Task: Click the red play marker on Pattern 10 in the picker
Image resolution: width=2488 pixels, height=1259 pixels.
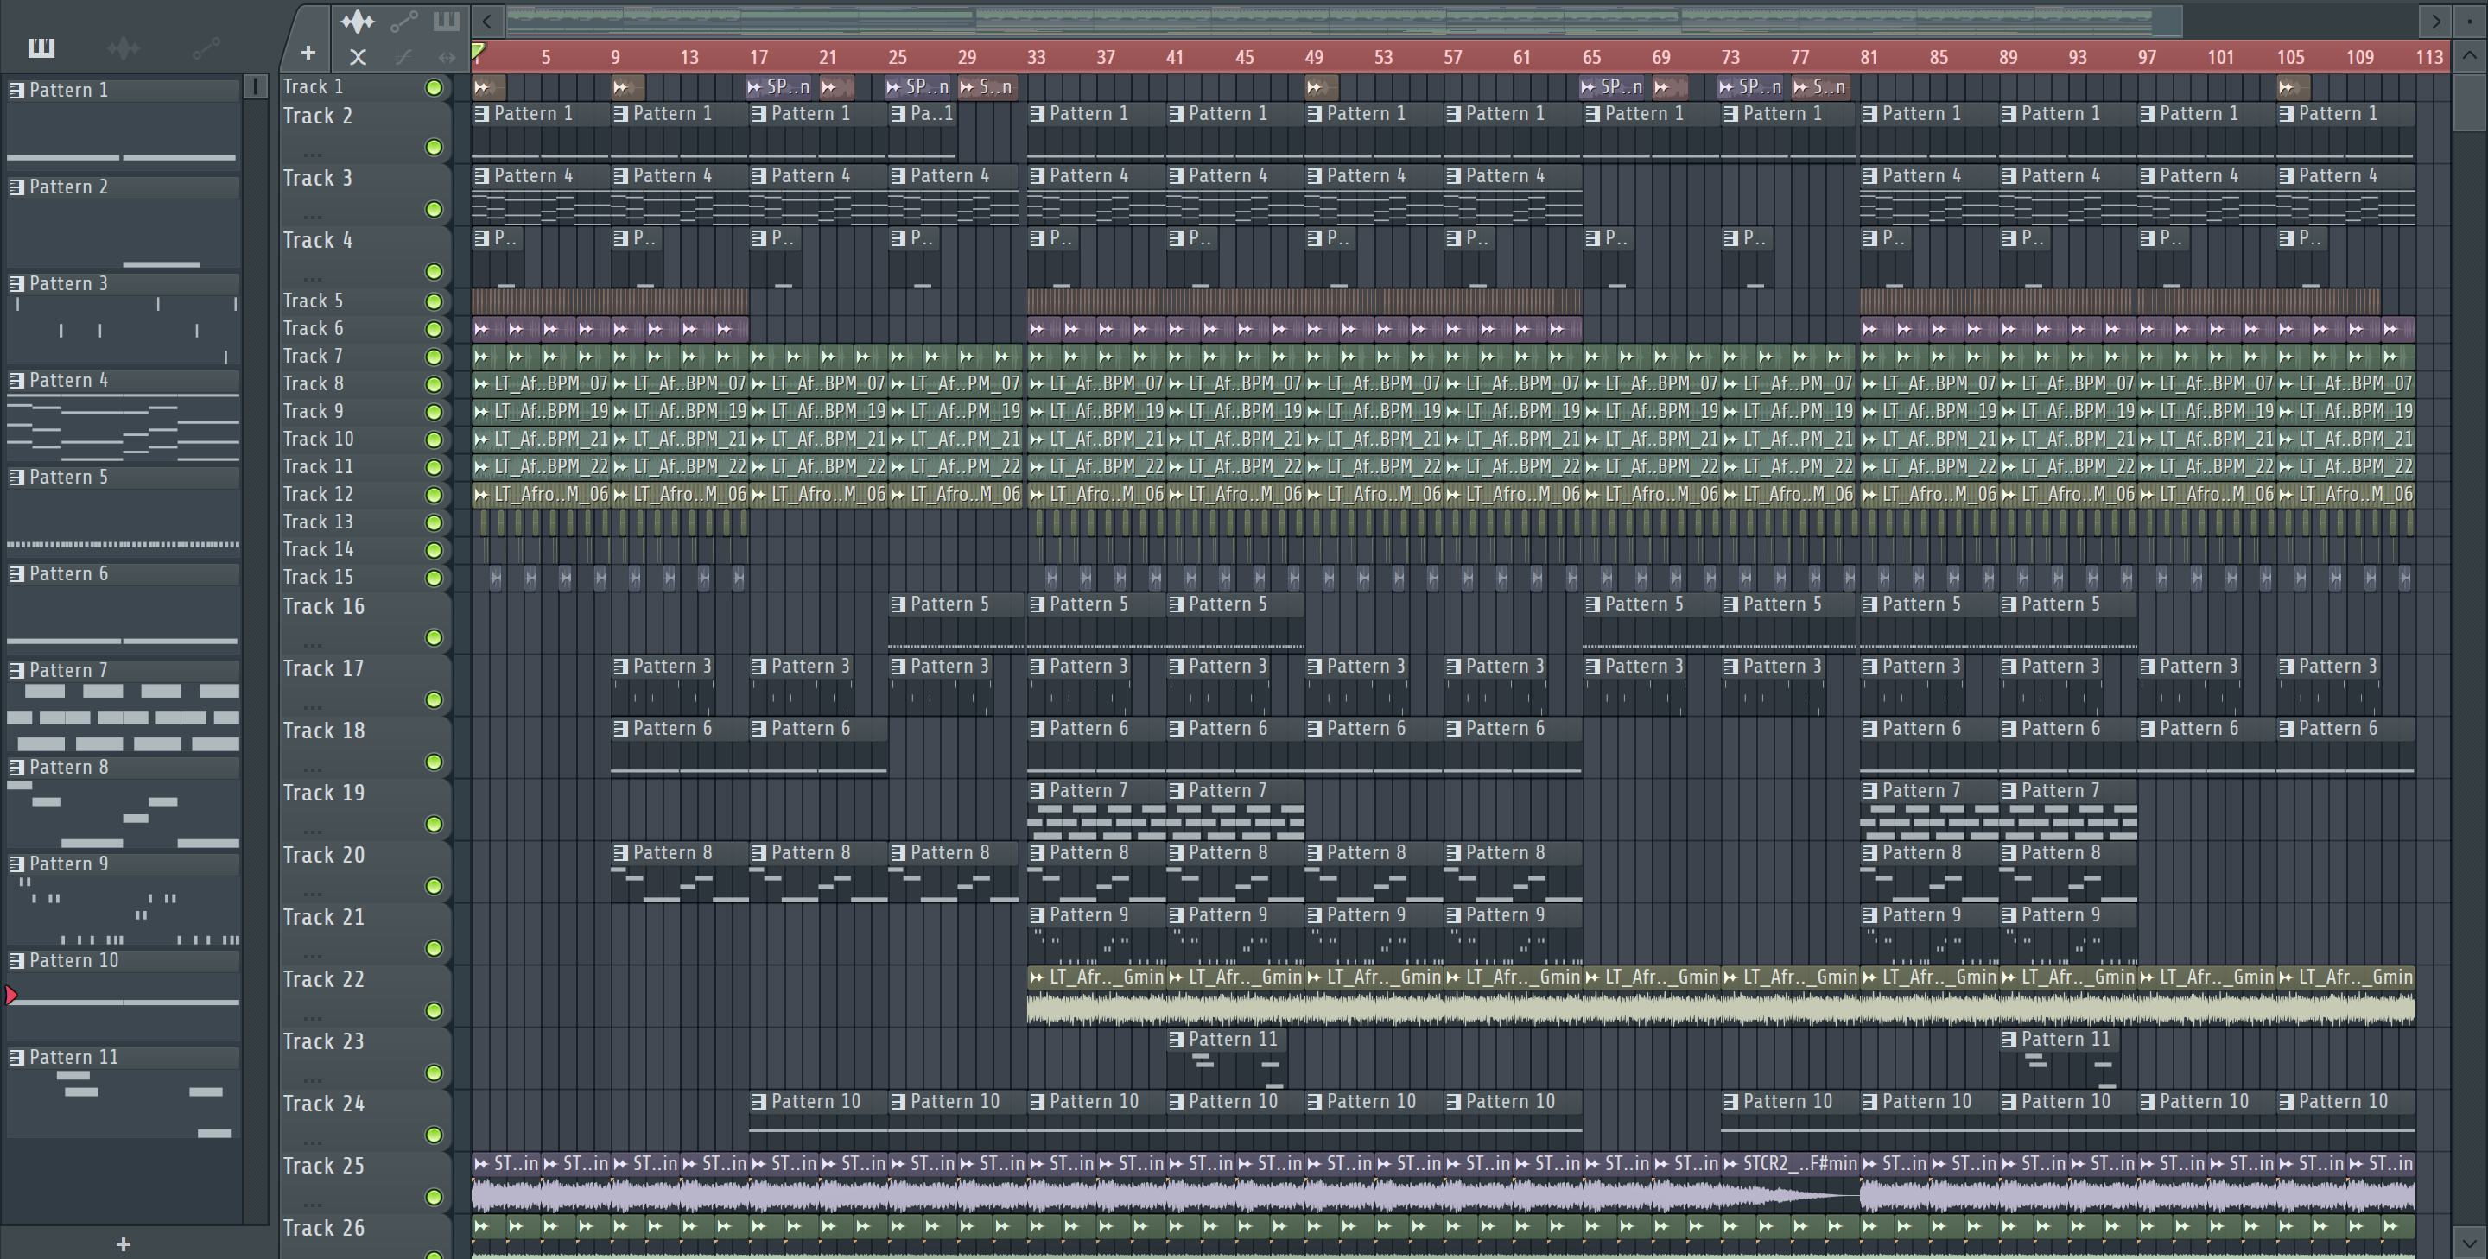Action: point(10,996)
